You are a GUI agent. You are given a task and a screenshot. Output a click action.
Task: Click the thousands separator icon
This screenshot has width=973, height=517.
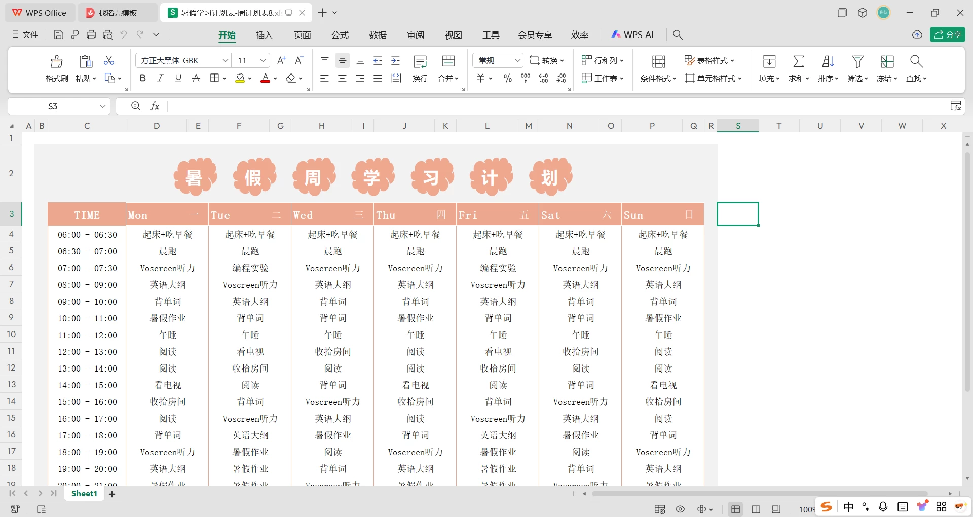526,78
